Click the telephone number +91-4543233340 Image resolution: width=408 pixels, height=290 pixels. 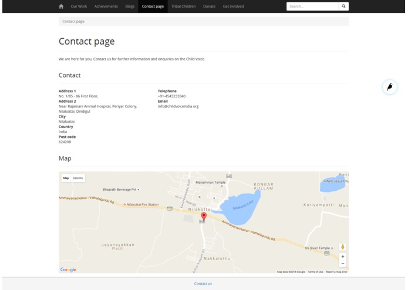click(171, 96)
